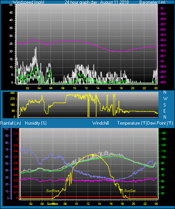This screenshot has width=175, height=209.
Task: Click "1.1" on the red rainfall axis
Action: coord(16,134)
